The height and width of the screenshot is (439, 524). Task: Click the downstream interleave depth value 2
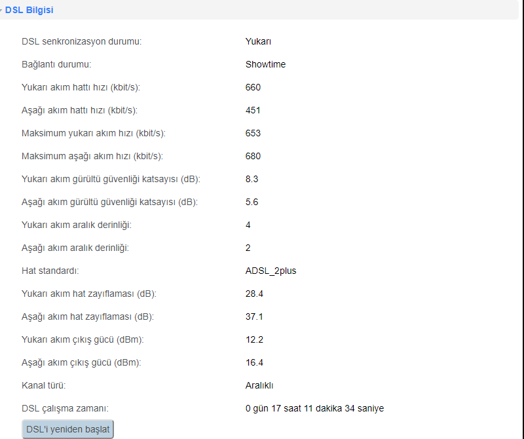(x=248, y=248)
